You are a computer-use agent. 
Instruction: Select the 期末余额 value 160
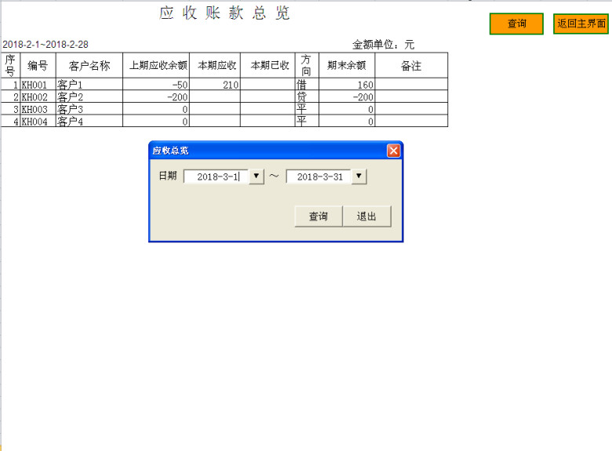(x=347, y=84)
